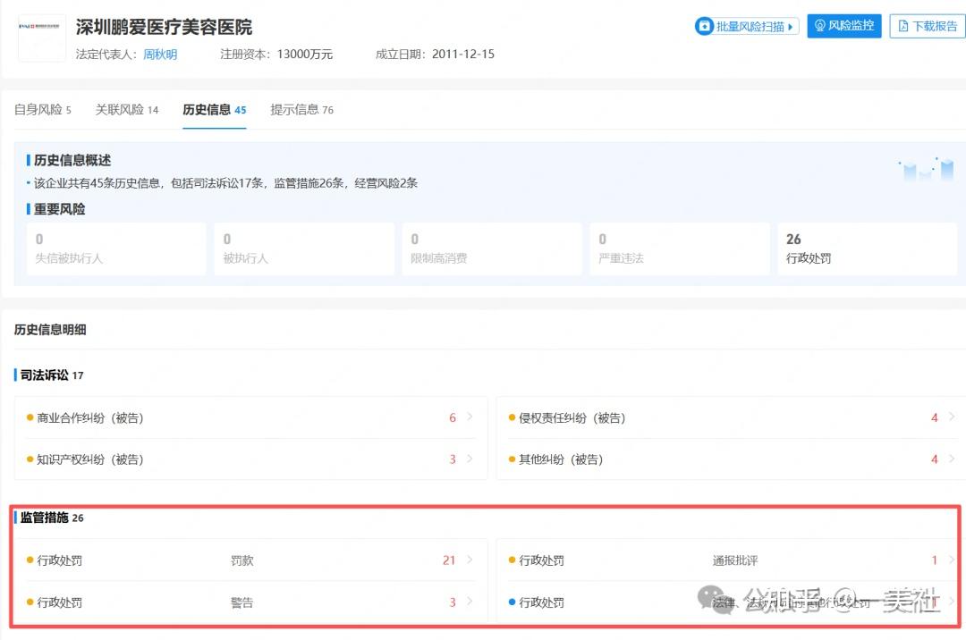Select the 历史信息 tab
Screen dimensions: 966x640
215,110
